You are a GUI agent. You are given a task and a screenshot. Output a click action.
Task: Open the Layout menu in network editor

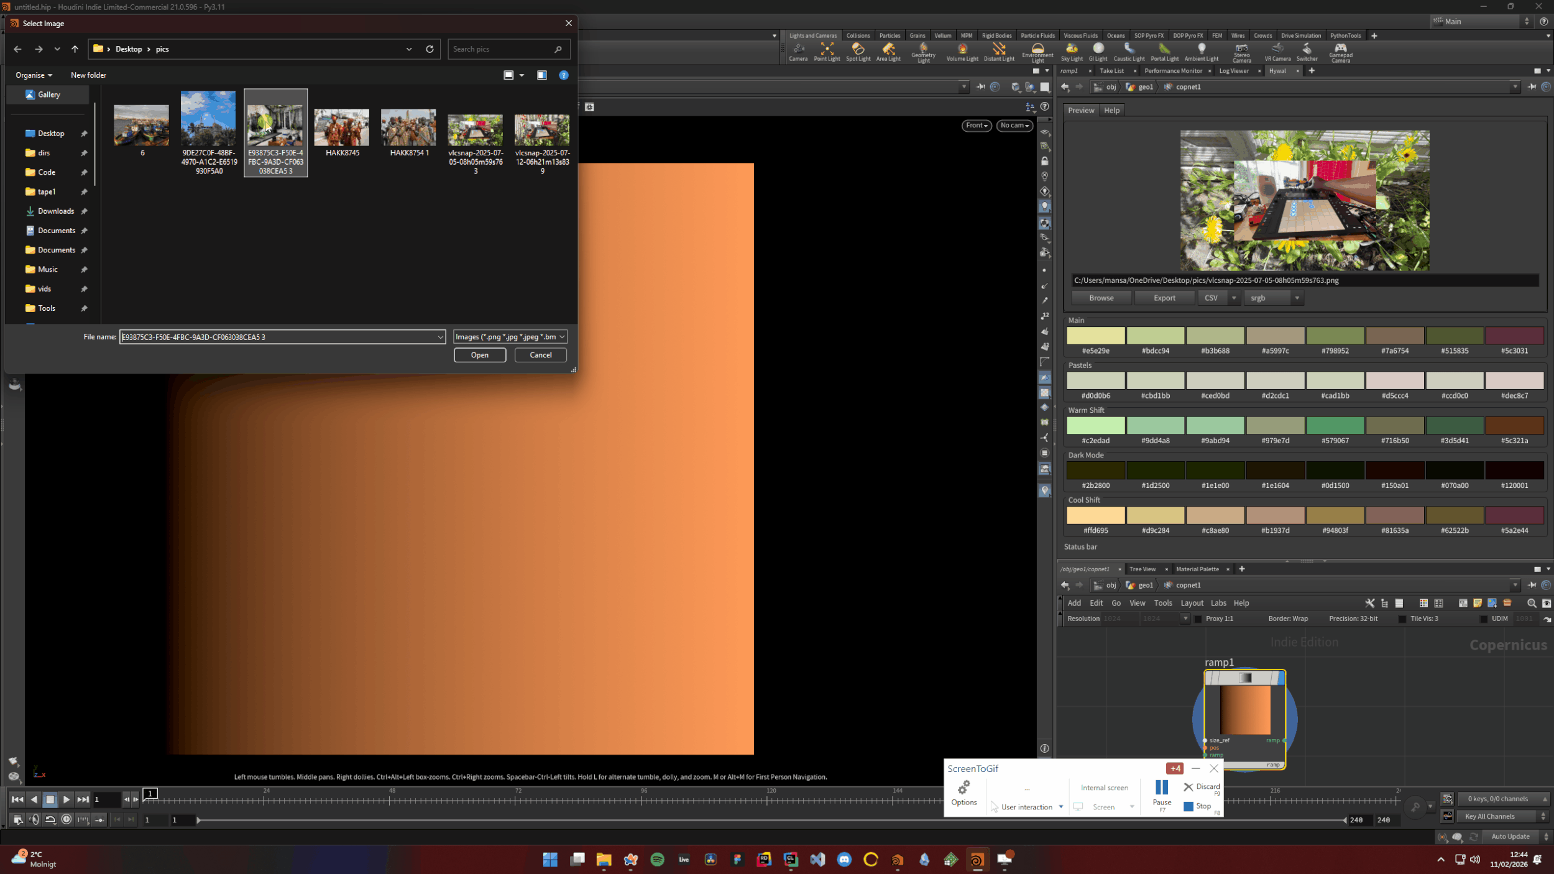1191,603
